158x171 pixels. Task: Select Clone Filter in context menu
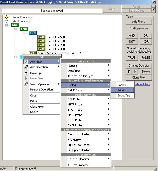pos(42,107)
